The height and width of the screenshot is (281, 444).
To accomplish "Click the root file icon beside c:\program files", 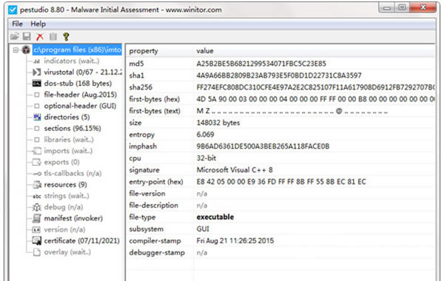I will pos(27,50).
